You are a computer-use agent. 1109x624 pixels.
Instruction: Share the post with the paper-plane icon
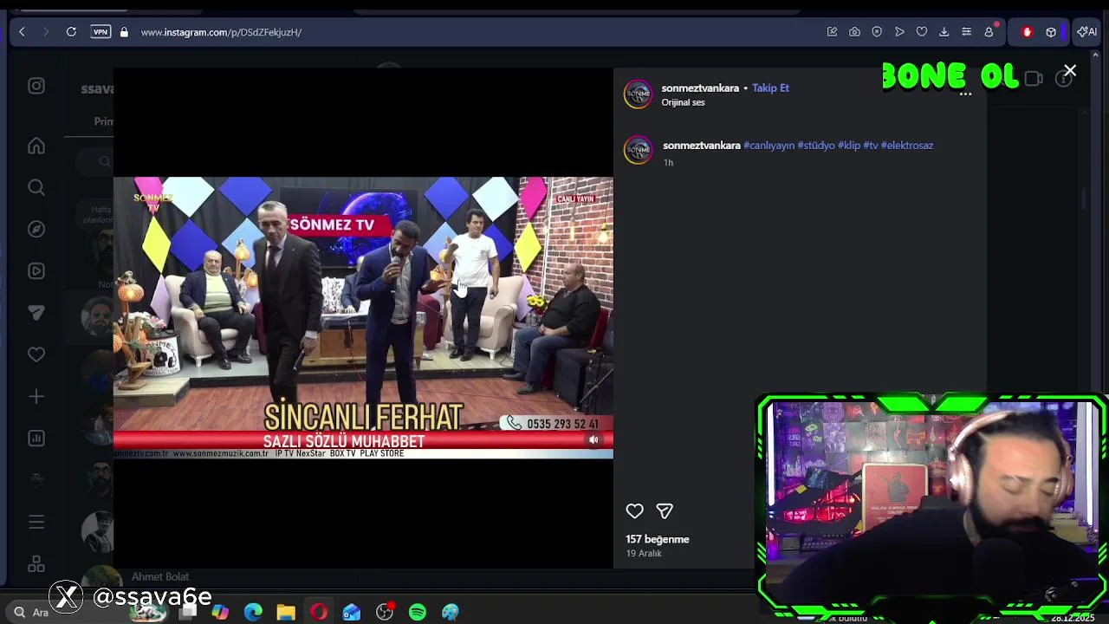pos(665,511)
